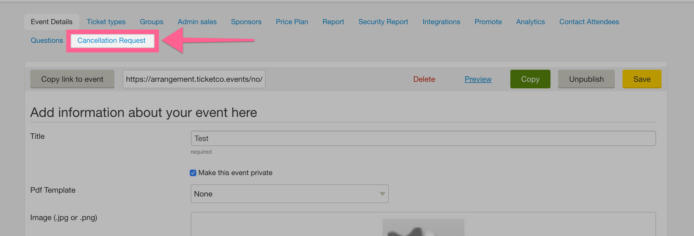Click the Copy link to event button
694x236 pixels.
(x=72, y=79)
